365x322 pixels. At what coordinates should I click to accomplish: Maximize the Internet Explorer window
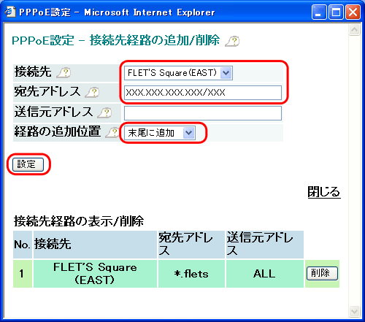(336, 12)
